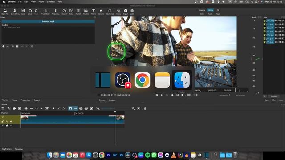The width and height of the screenshot is (285, 160).
Task: Remove the selected filter with the minus button
Action: [x=8, y=46]
